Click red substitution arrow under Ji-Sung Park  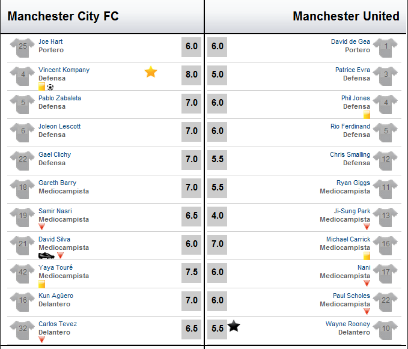367,227
